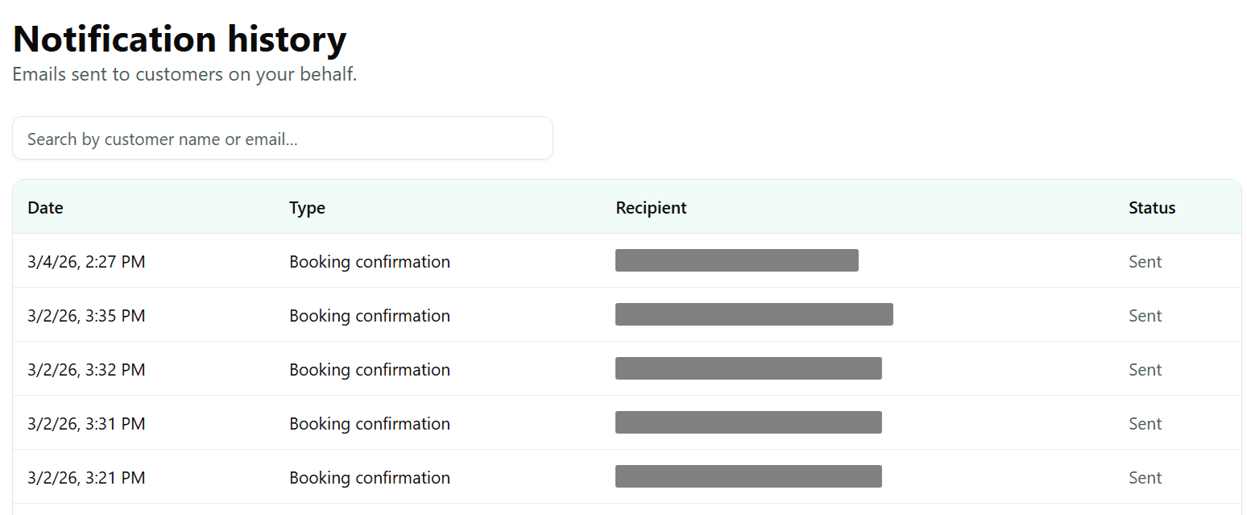Click the Type column header

tap(307, 208)
